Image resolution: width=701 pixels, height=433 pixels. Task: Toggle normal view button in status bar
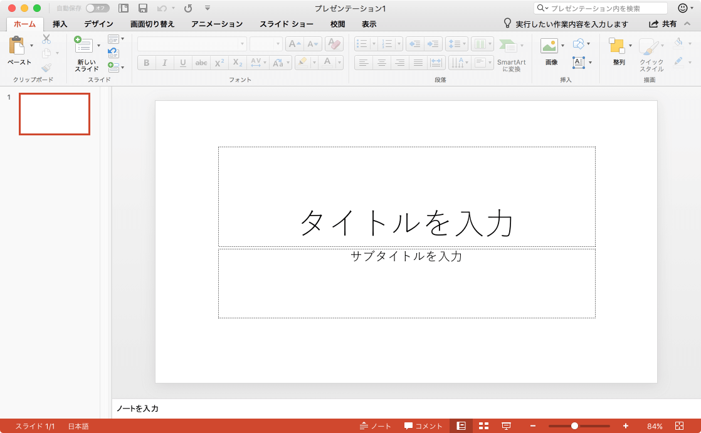461,426
